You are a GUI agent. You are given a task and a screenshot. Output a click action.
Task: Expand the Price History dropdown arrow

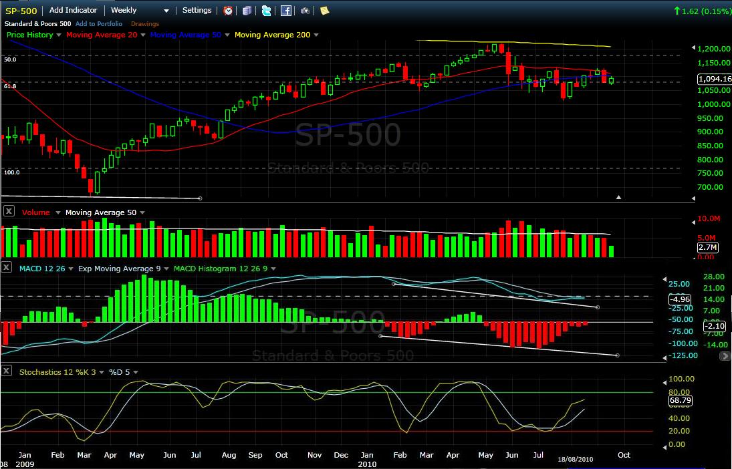pyautogui.click(x=59, y=35)
